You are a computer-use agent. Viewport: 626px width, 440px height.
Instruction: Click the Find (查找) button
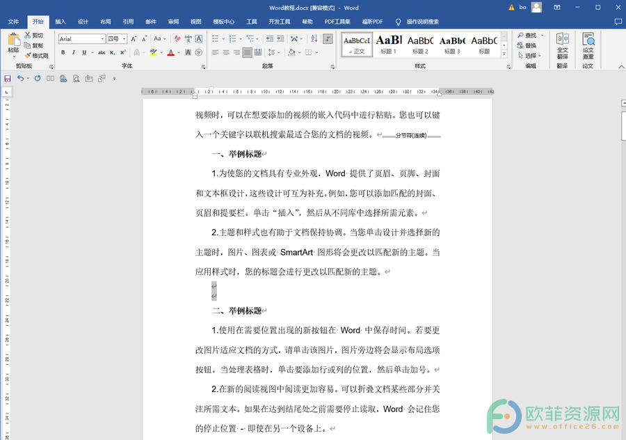click(528, 36)
